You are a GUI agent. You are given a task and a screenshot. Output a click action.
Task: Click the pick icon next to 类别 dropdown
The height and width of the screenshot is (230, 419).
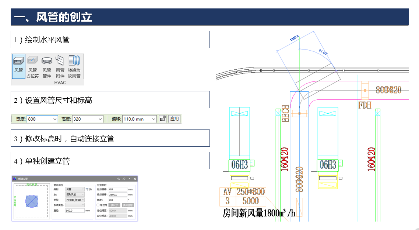[89, 189]
